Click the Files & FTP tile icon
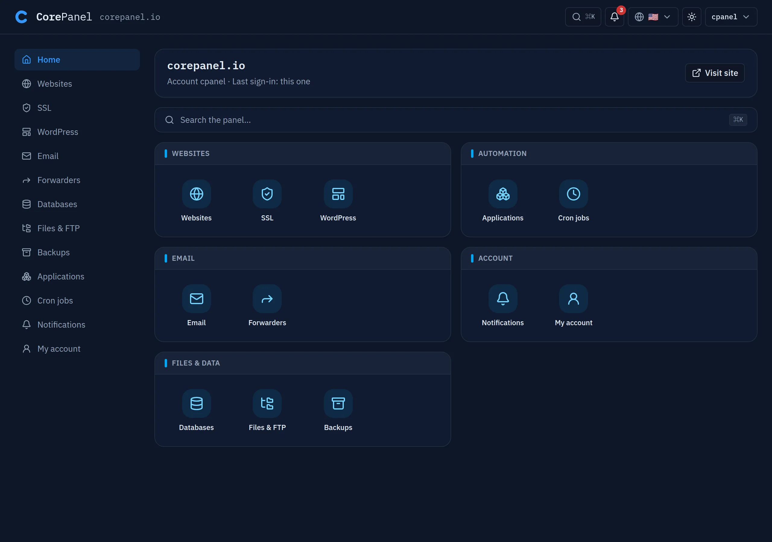The height and width of the screenshot is (542, 772). 267,404
